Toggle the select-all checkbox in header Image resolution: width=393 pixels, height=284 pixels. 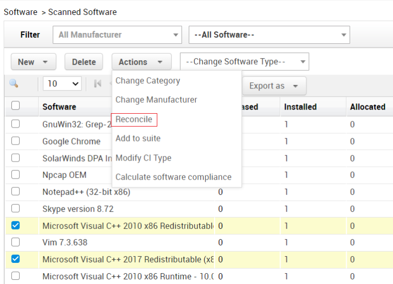15,105
